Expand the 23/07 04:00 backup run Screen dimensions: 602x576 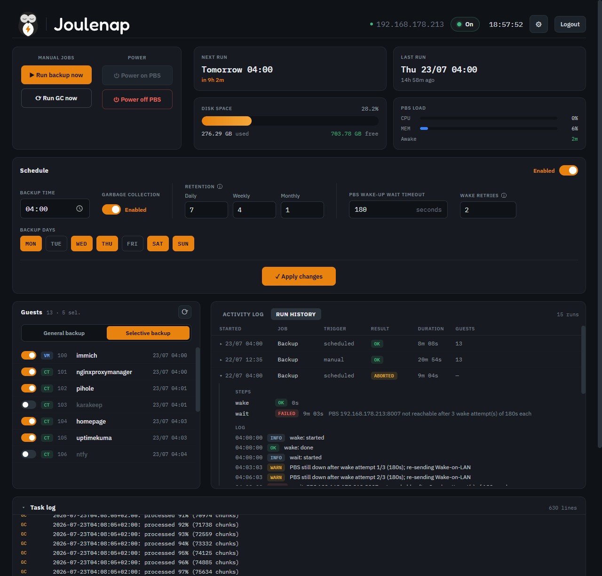(x=221, y=344)
